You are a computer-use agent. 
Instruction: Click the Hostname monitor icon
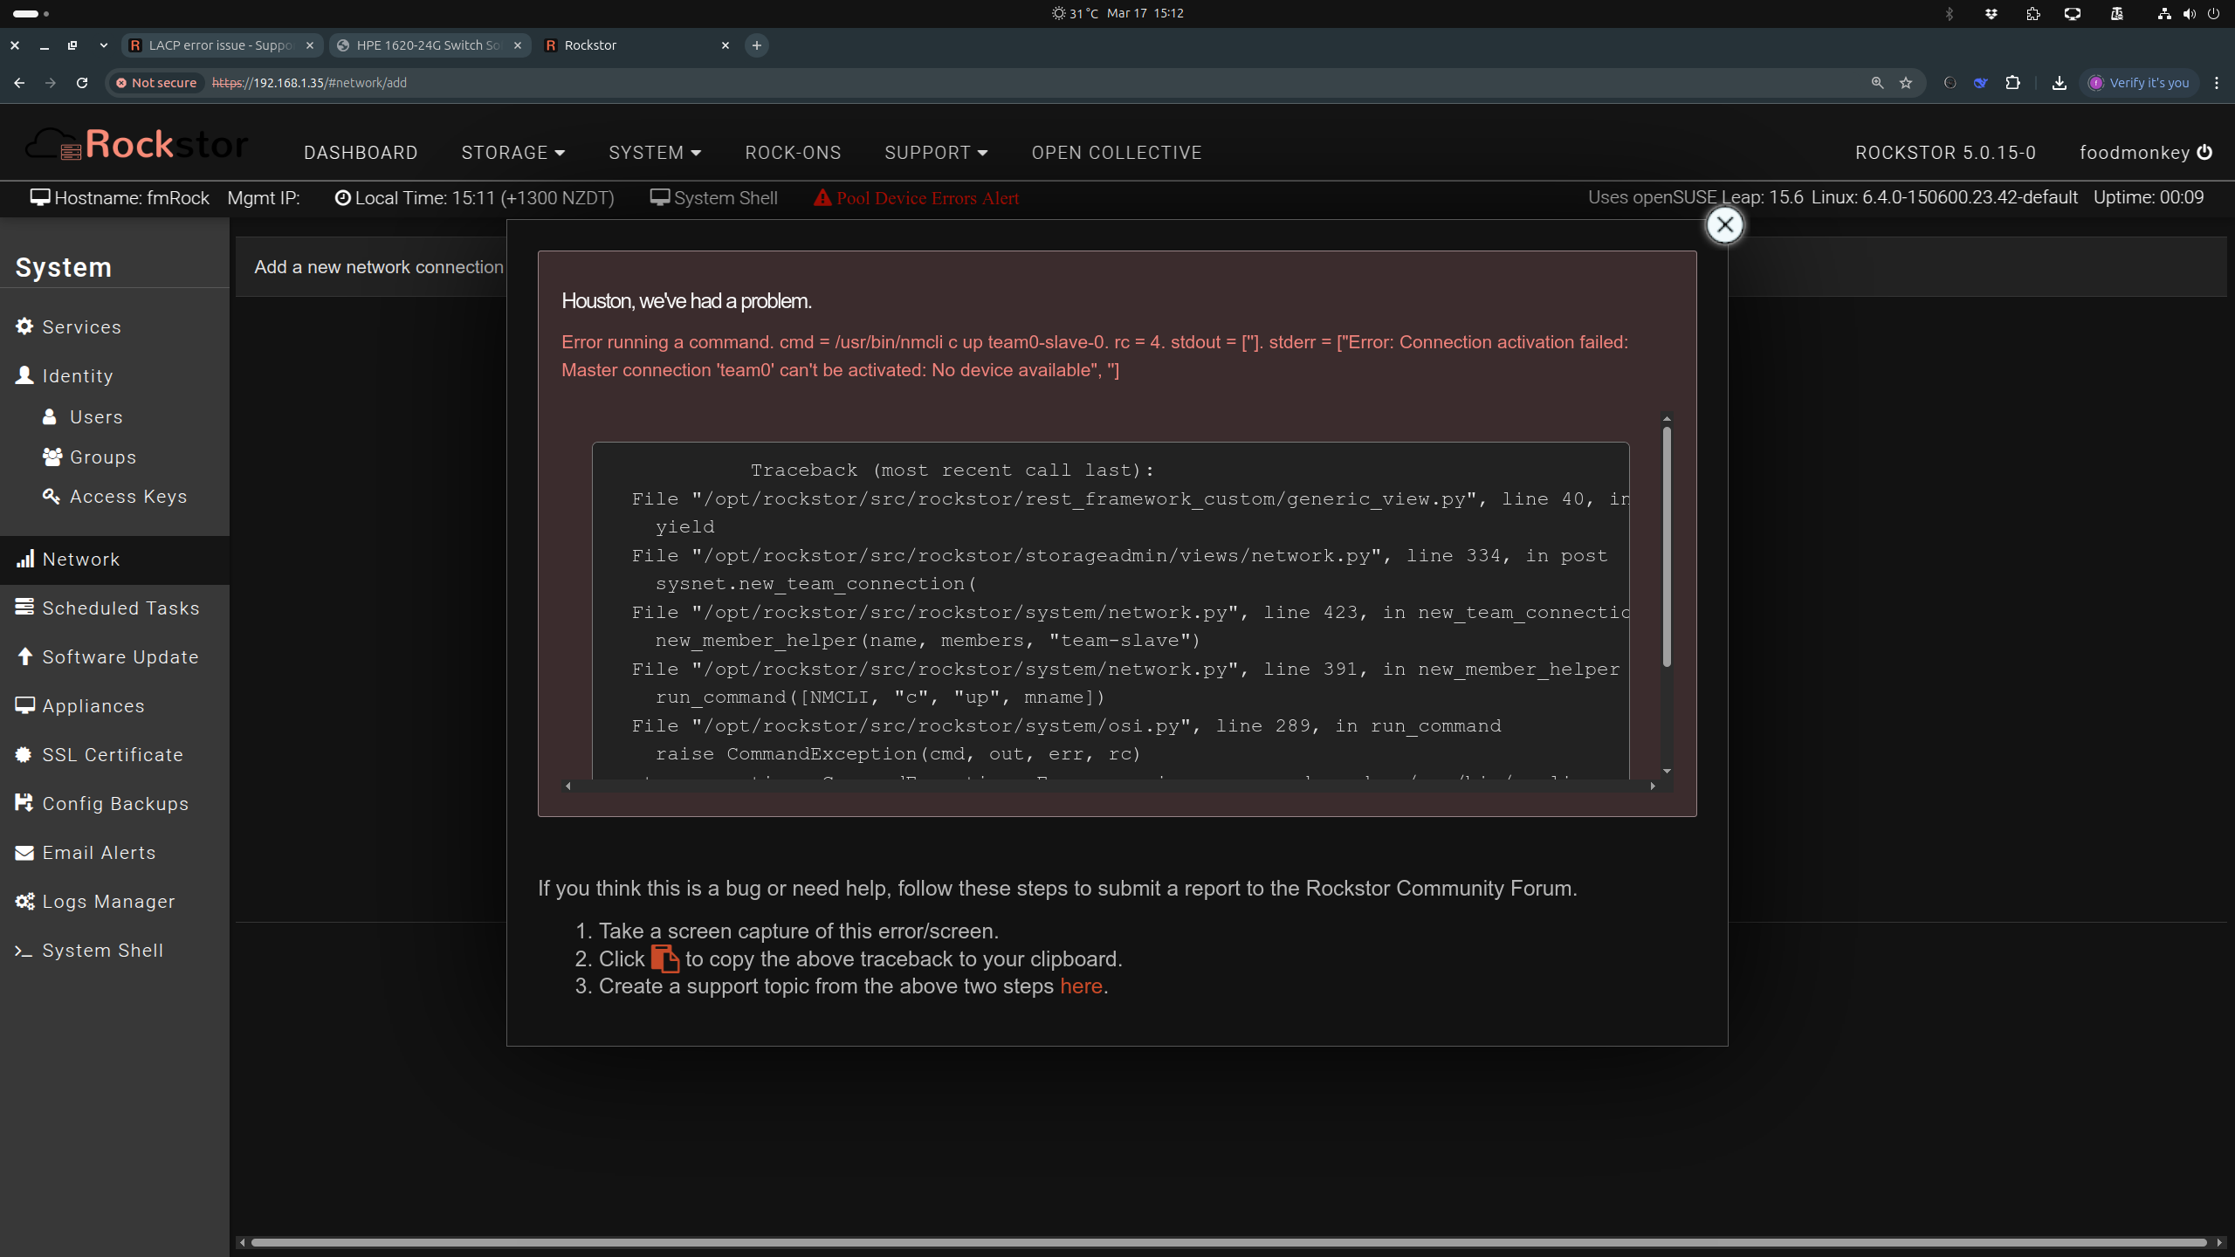(40, 197)
